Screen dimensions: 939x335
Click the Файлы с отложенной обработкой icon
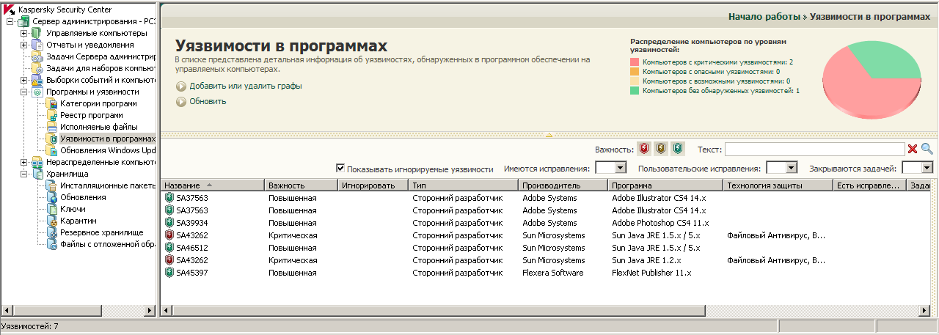[x=51, y=244]
